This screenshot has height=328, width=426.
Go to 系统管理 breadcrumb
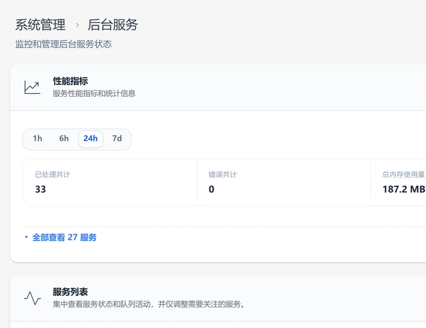click(40, 25)
